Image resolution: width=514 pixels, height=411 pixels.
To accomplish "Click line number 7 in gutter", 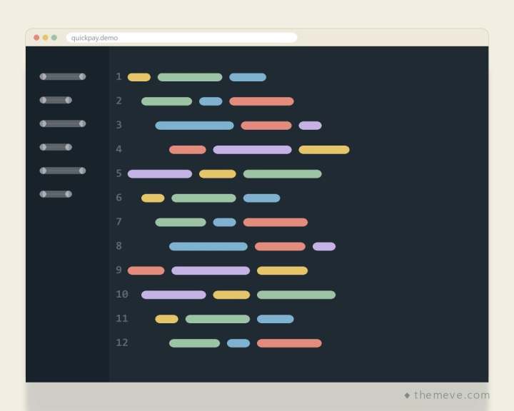I will point(119,222).
